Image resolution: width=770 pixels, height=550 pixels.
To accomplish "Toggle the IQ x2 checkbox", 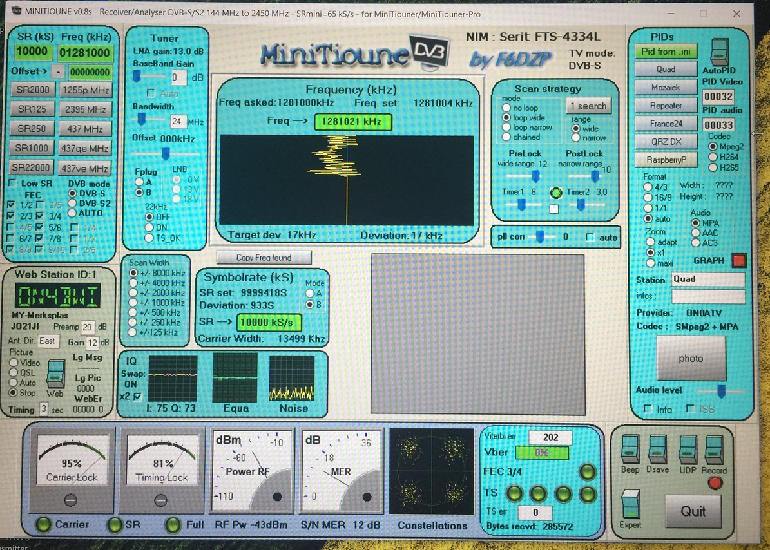I will pyautogui.click(x=137, y=396).
